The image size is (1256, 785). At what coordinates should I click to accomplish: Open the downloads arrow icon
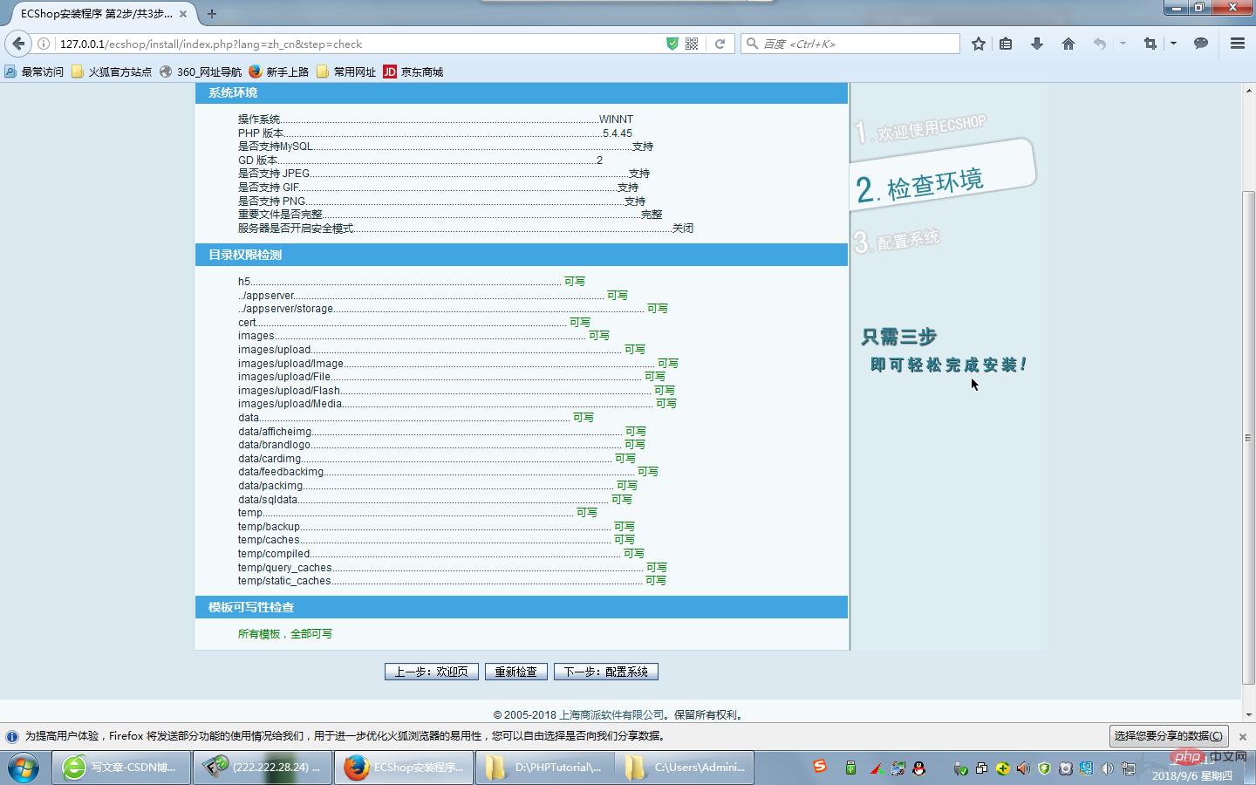pyautogui.click(x=1037, y=44)
